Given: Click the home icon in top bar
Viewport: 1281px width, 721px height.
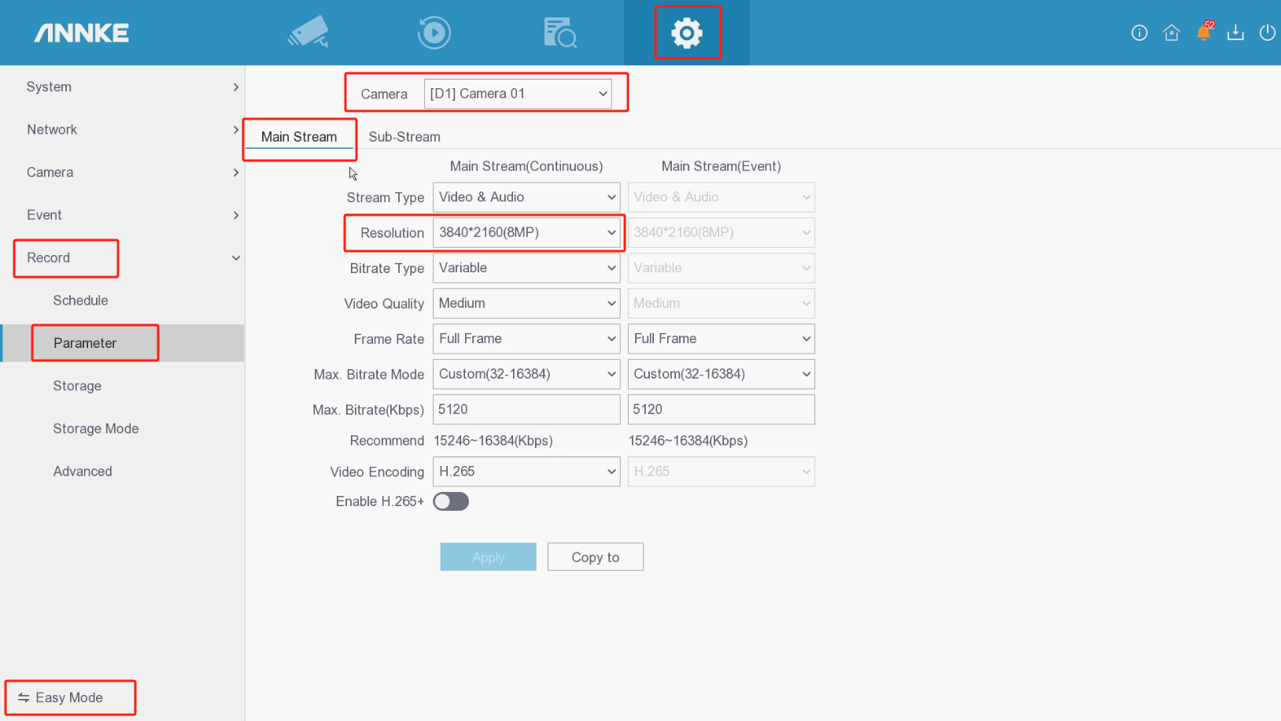Looking at the screenshot, I should (1171, 32).
